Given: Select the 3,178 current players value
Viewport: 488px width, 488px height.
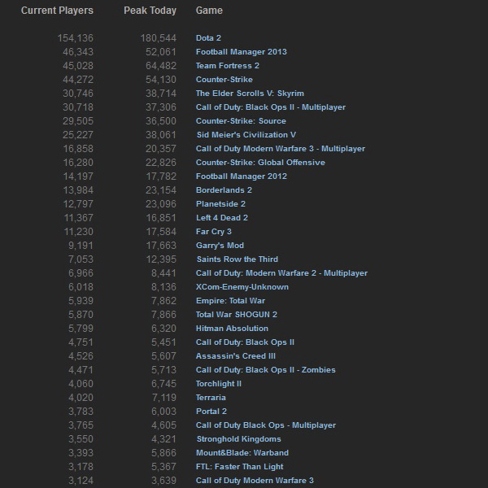Looking at the screenshot, I should (x=81, y=466).
